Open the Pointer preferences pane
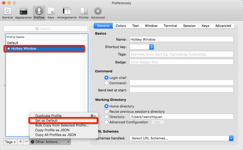The width and height of the screenshot is (243, 150). point(84,13)
